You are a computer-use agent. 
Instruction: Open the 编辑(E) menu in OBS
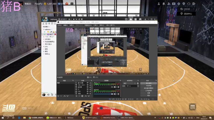click(x=66, y=25)
